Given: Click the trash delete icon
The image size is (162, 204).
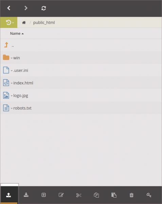Looking at the screenshot, I should (131, 195).
